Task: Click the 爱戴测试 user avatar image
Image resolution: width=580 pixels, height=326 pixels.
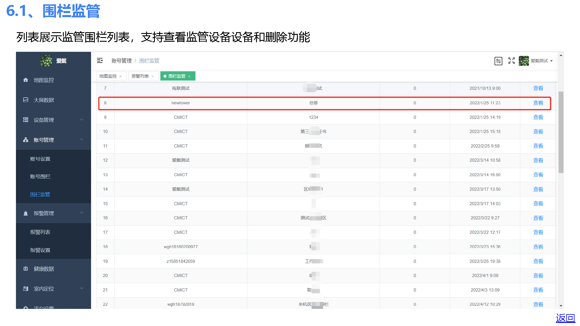Action: pyautogui.click(x=524, y=61)
